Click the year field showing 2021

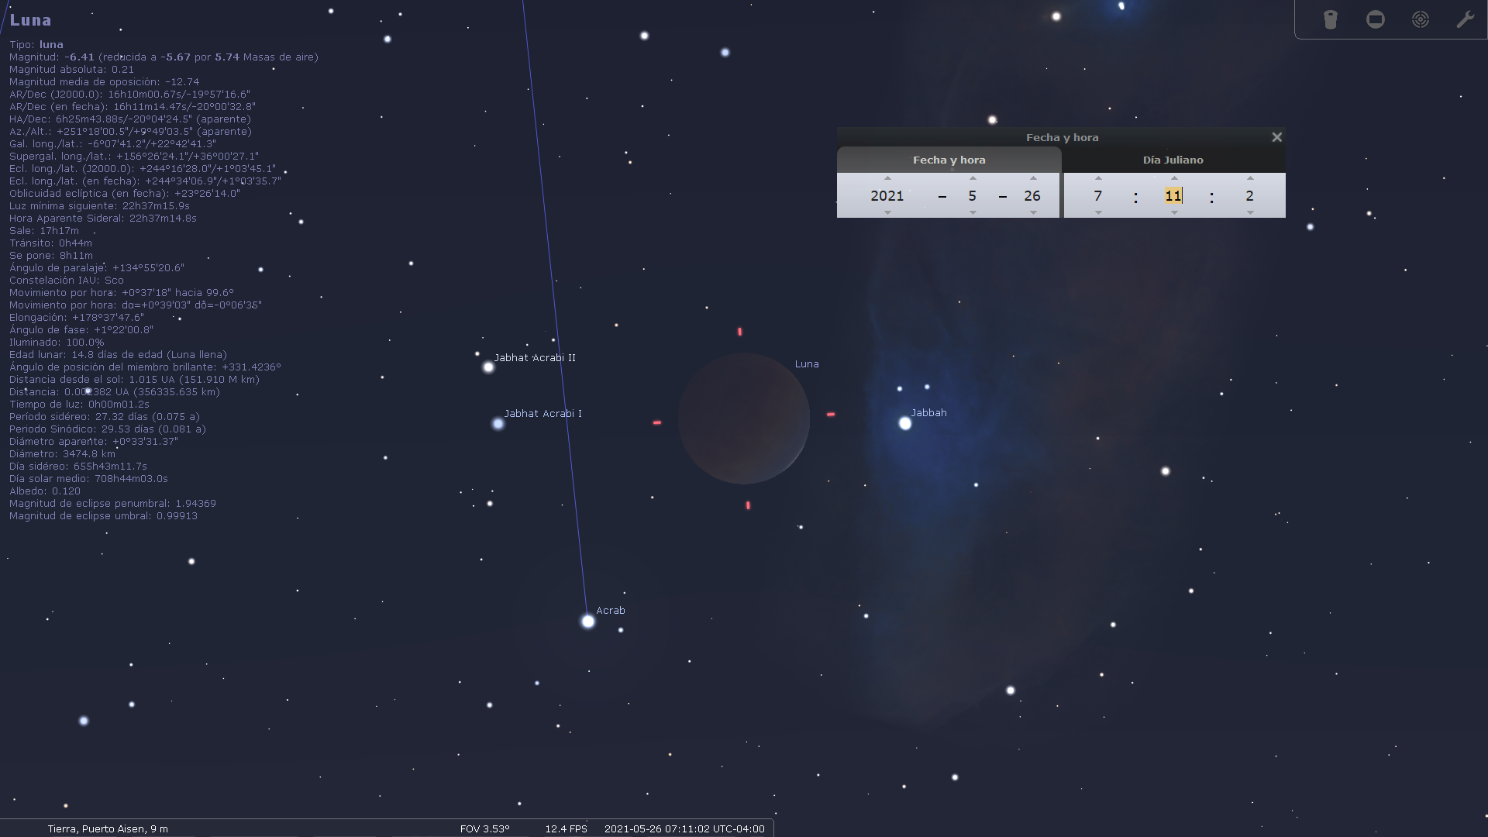point(887,196)
